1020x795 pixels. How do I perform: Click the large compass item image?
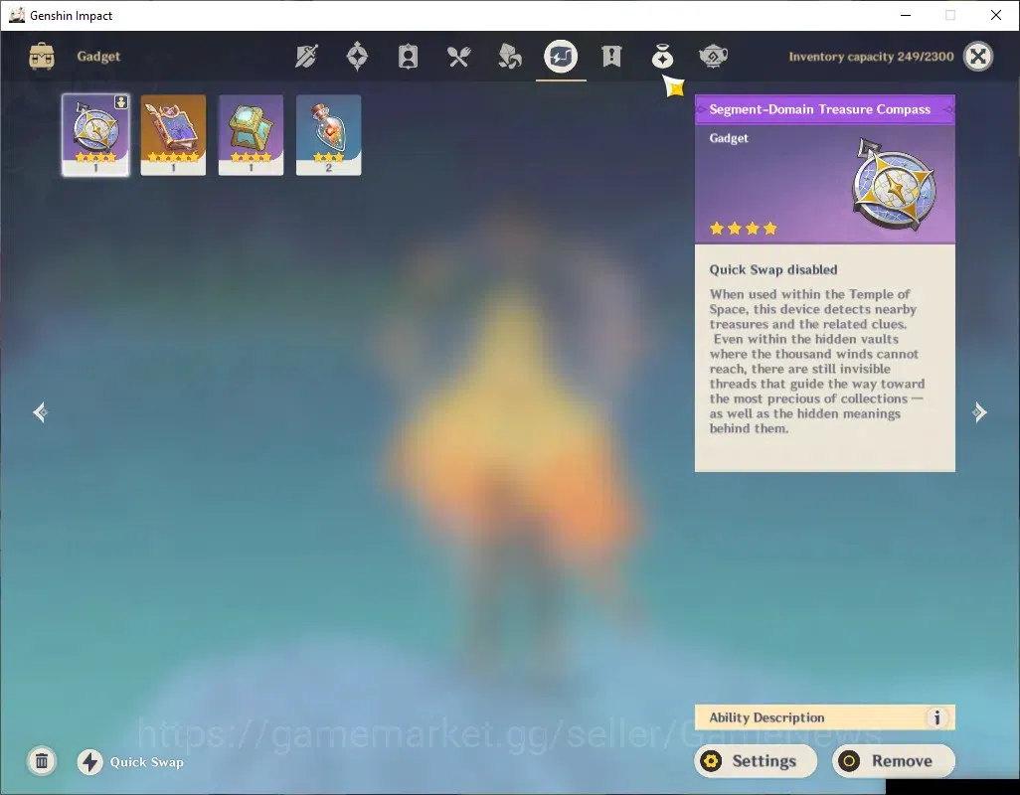(894, 185)
